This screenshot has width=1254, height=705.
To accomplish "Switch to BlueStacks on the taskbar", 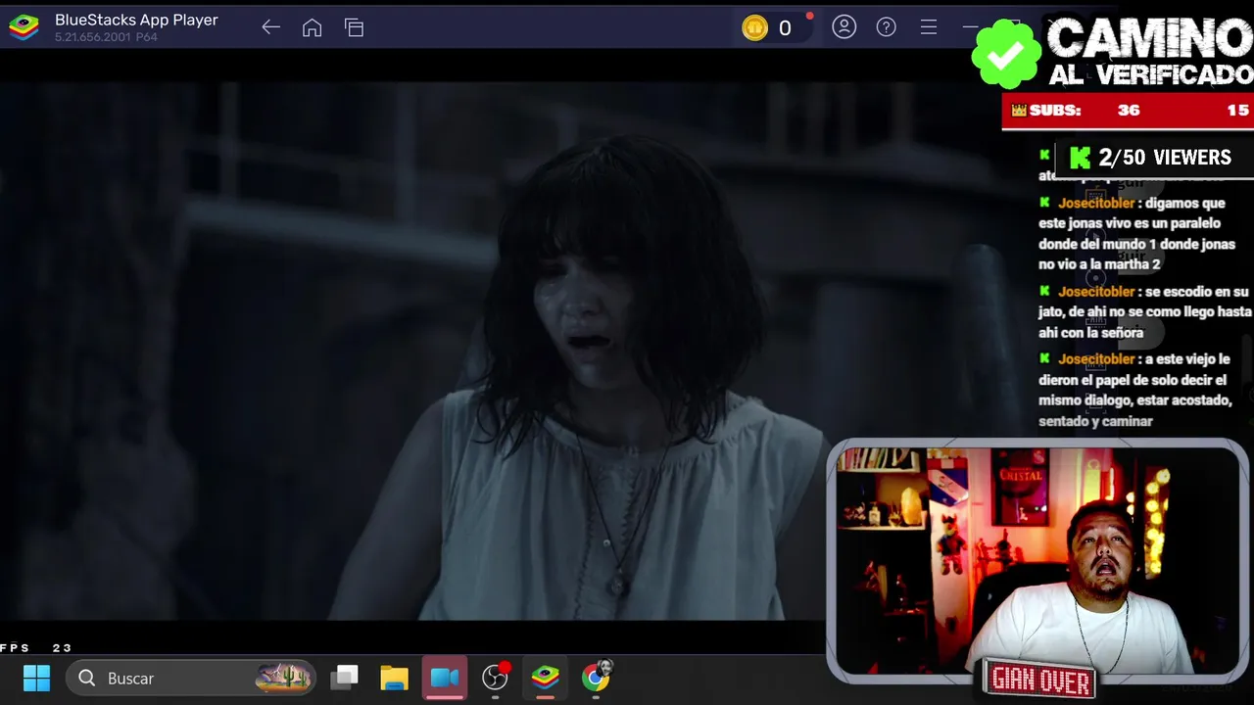I will click(x=546, y=677).
